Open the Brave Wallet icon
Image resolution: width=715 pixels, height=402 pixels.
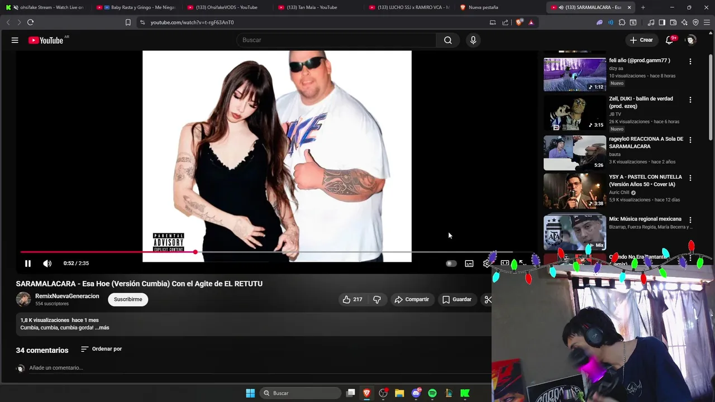(673, 22)
